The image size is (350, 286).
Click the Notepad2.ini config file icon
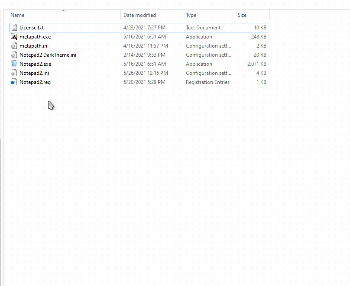coord(14,73)
